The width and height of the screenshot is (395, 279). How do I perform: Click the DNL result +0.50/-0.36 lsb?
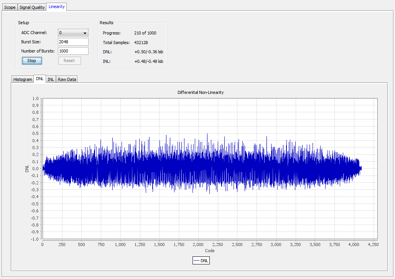[148, 52]
